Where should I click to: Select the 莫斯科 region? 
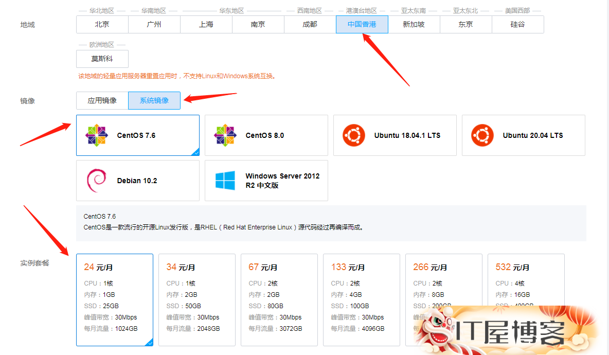point(102,59)
